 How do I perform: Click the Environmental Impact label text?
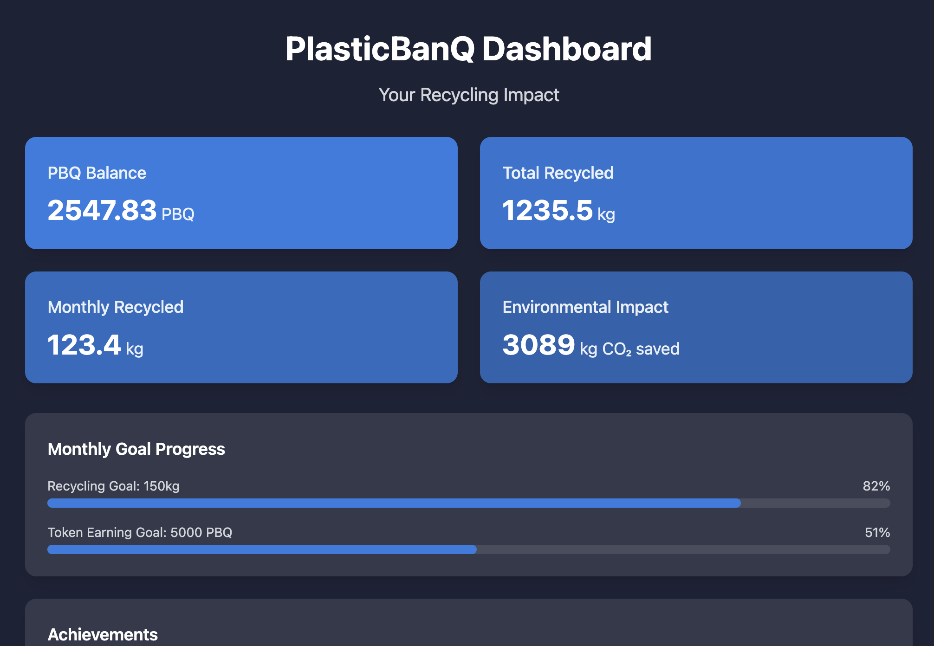(585, 307)
